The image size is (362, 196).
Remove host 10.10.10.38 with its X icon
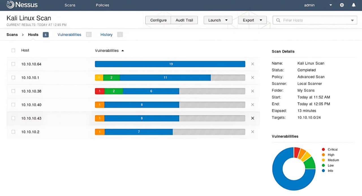click(253, 91)
